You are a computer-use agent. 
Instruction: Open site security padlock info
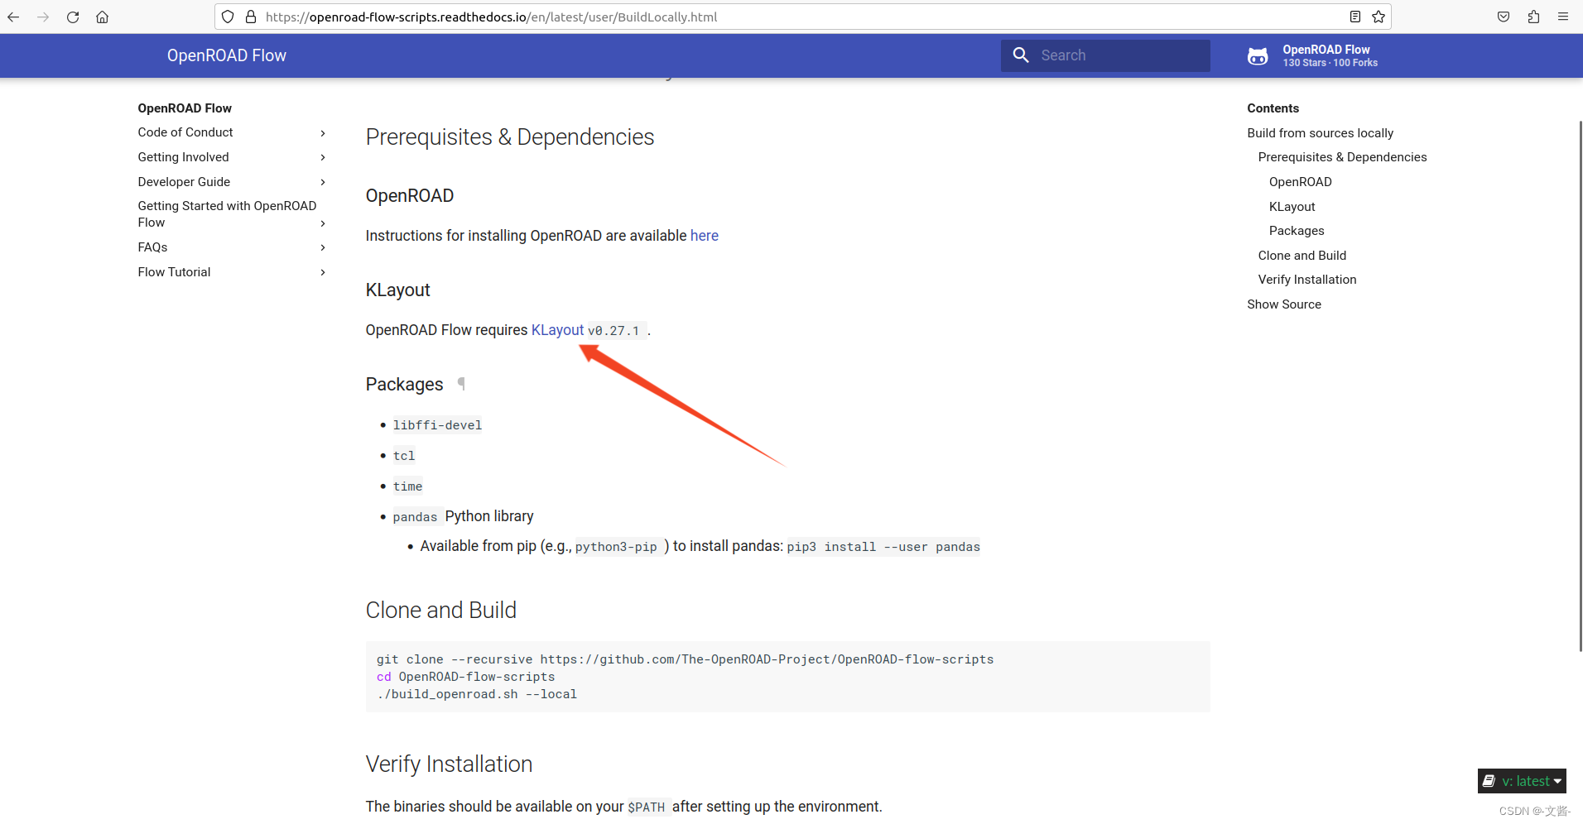251,17
